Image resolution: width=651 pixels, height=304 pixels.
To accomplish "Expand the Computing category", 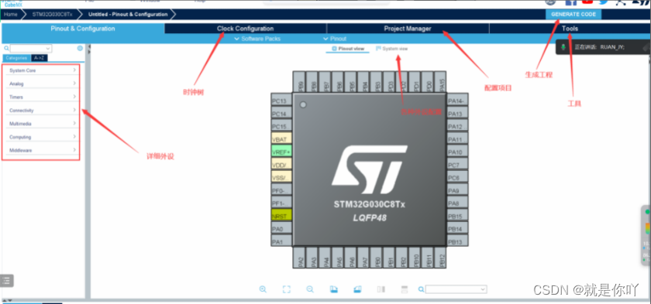I will pos(43,137).
